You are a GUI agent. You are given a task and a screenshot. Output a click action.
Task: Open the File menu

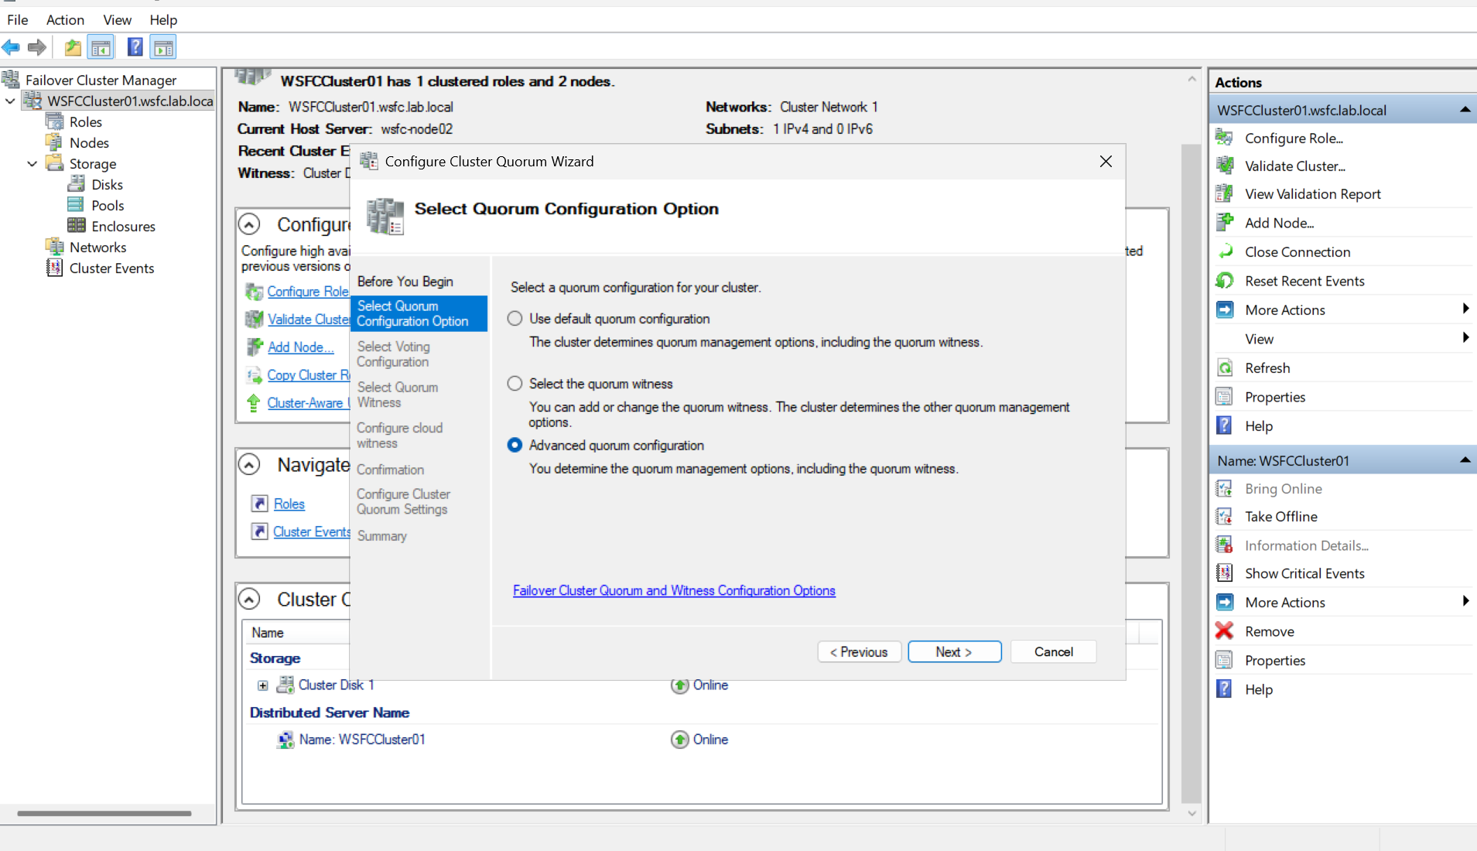17,19
